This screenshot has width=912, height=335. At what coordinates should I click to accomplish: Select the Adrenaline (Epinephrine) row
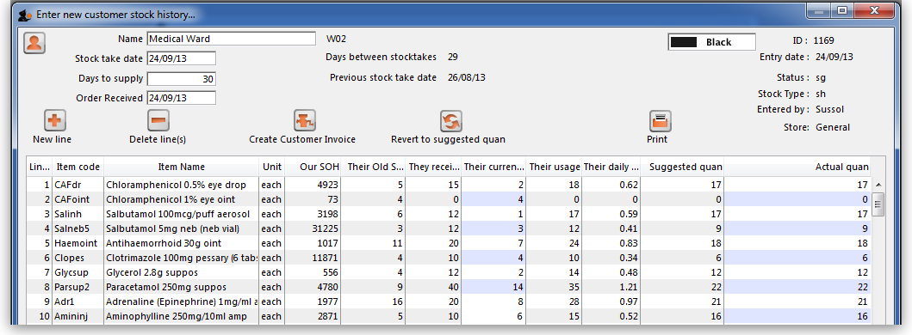449,301
